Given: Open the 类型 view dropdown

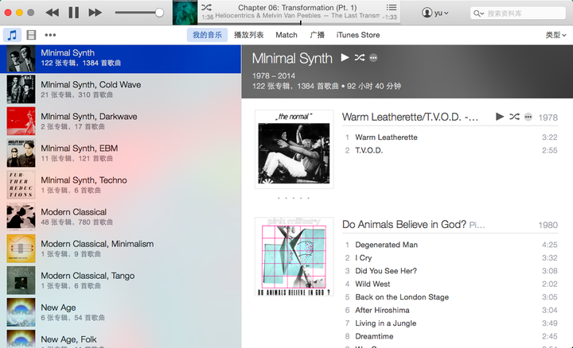Looking at the screenshot, I should click(x=555, y=35).
